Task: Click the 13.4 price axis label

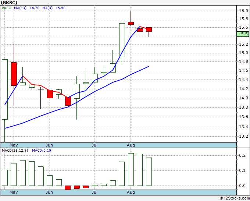Action: click(243, 127)
